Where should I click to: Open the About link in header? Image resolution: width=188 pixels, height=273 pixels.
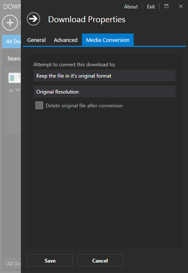[x=131, y=7]
